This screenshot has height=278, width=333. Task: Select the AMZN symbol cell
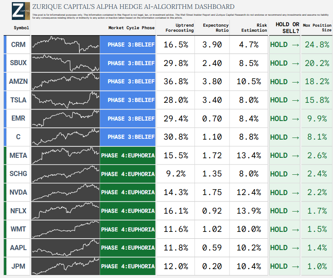tap(18, 82)
